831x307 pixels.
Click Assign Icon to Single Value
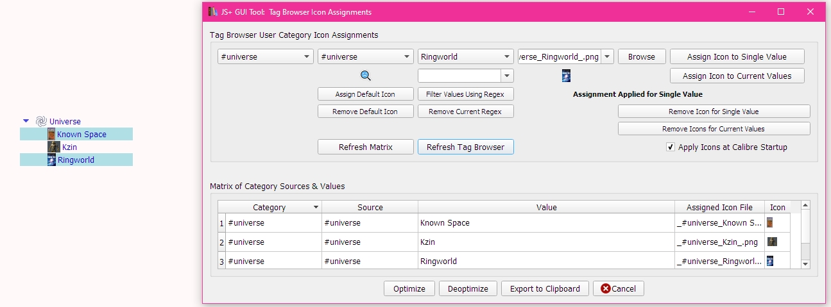(x=737, y=56)
